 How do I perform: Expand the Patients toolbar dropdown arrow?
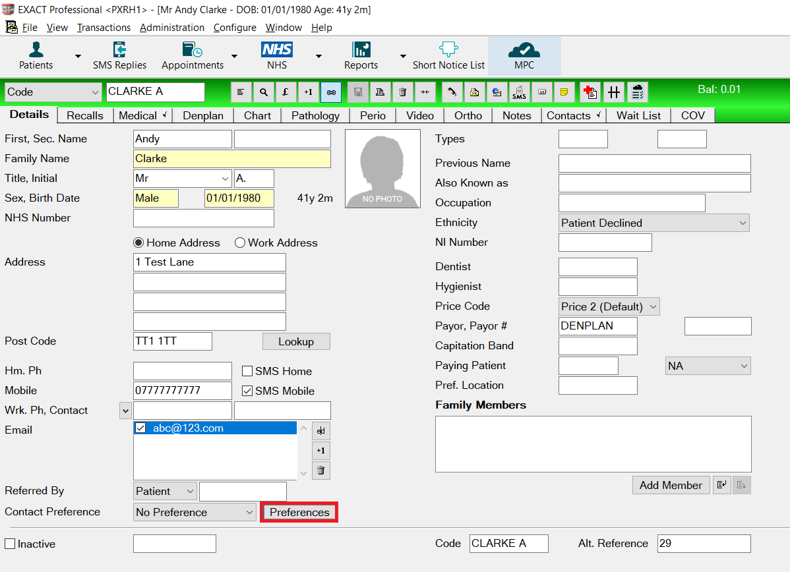78,56
